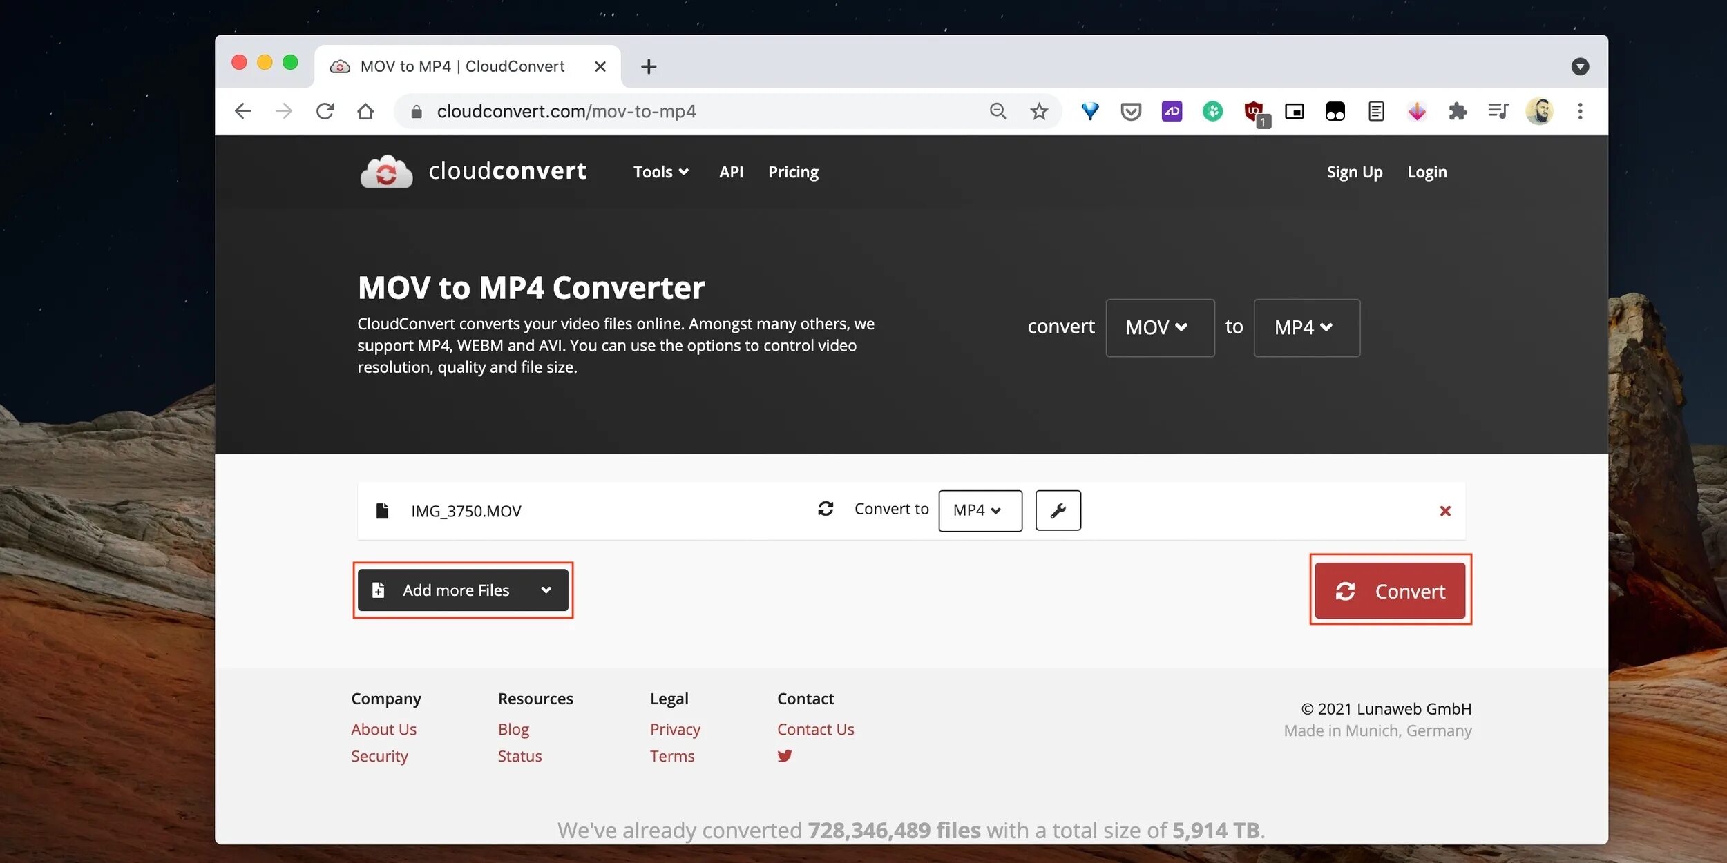Click the cloudconvert wordmark in the header
The image size is (1727, 863).
point(508,171)
